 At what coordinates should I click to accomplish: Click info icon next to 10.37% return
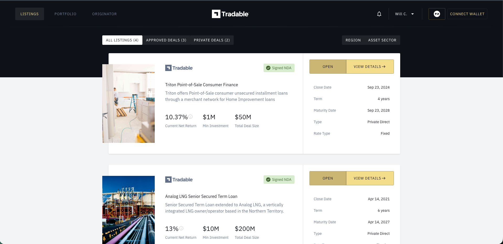[190, 117]
